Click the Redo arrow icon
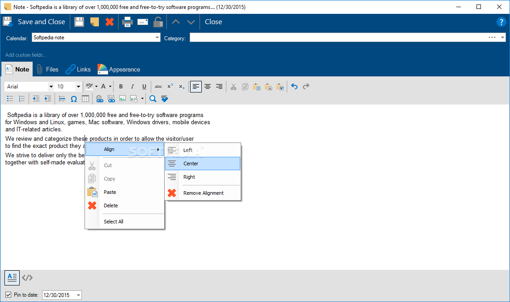The width and height of the screenshot is (510, 302). tap(306, 86)
